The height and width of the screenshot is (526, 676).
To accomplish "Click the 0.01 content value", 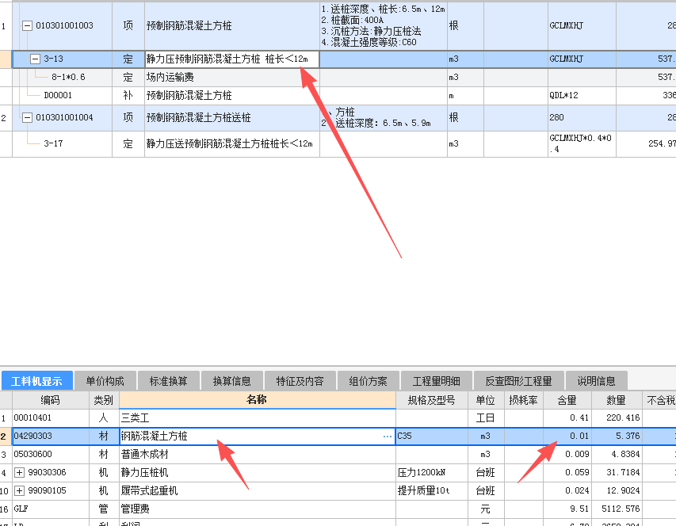I will pos(579,436).
